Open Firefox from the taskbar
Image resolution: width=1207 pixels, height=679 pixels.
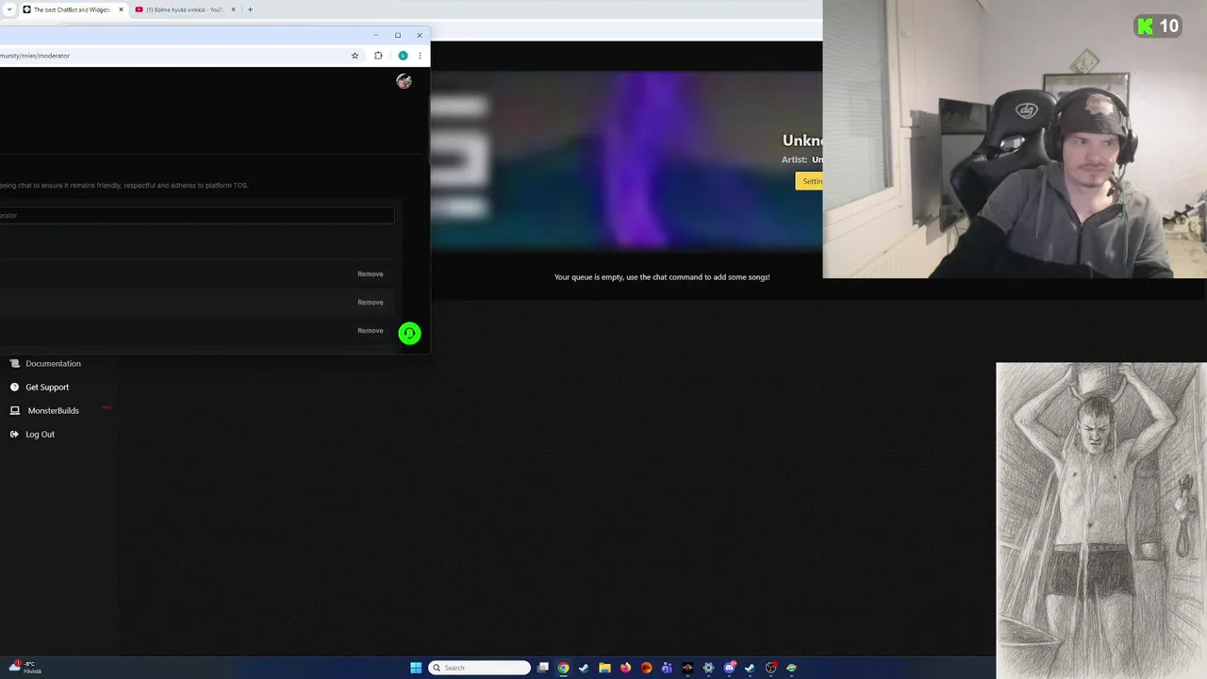pyautogui.click(x=625, y=668)
